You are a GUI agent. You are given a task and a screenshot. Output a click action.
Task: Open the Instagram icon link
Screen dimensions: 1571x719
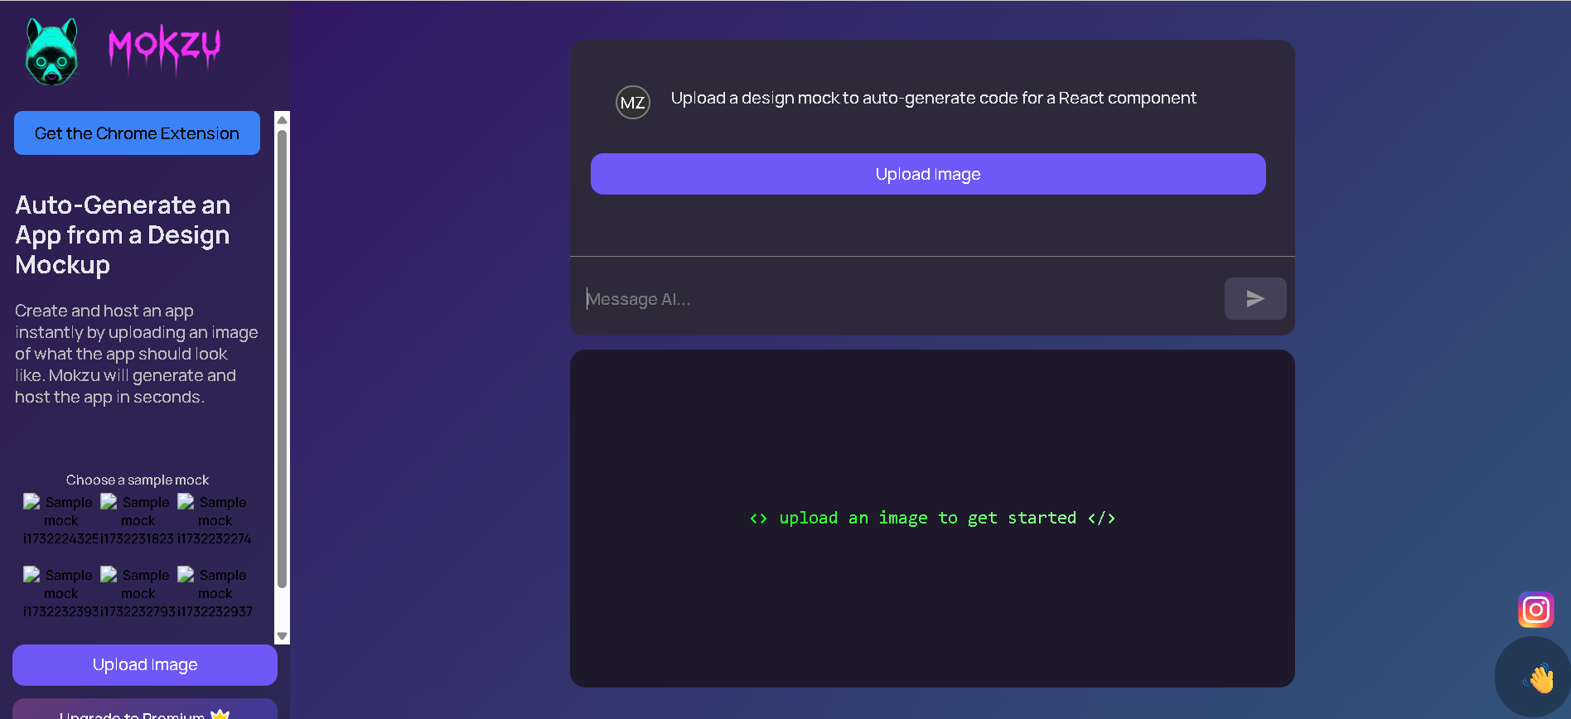point(1535,610)
